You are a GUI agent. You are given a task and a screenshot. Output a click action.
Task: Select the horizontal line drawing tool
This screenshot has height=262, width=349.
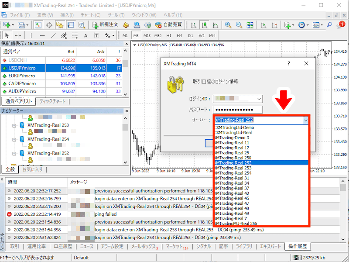42,35
